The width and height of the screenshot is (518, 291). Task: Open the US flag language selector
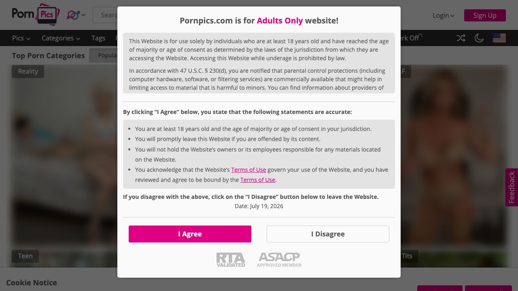pyautogui.click(x=499, y=38)
